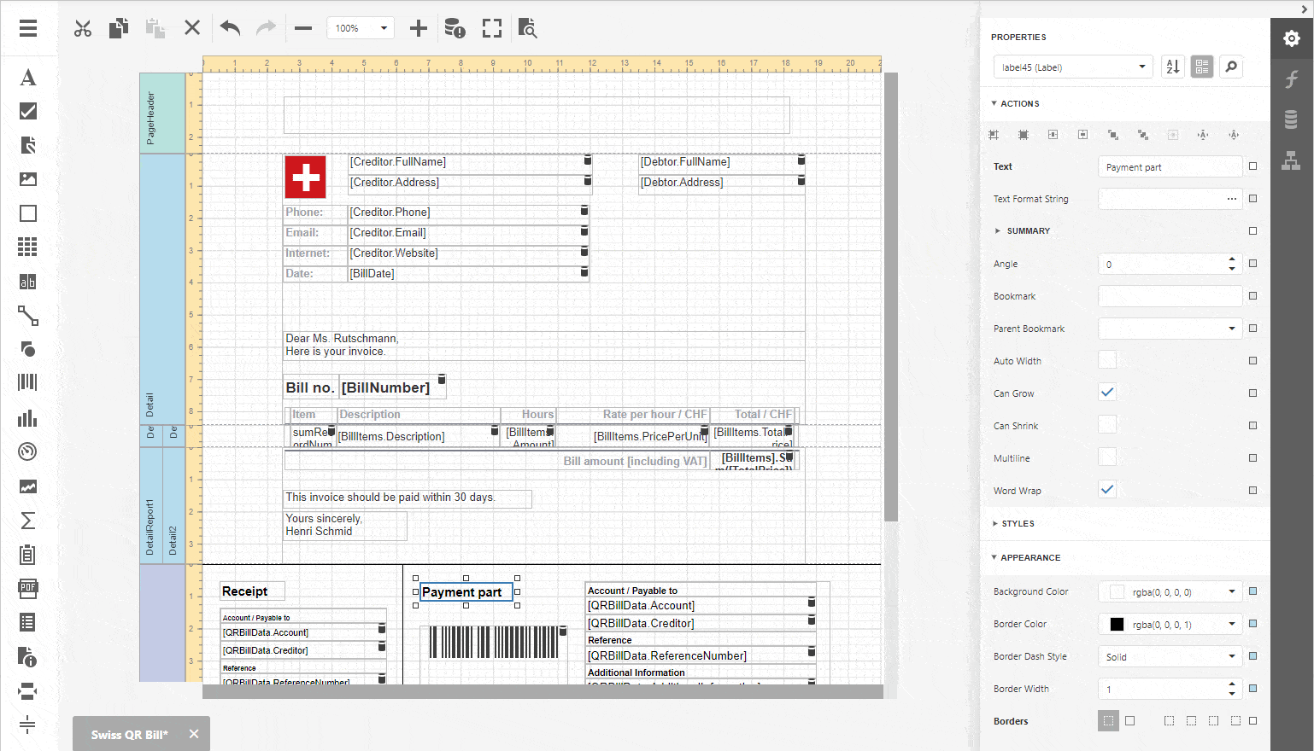Select the PDF Content control tool
Viewport: 1314px width, 751px height.
28,588
